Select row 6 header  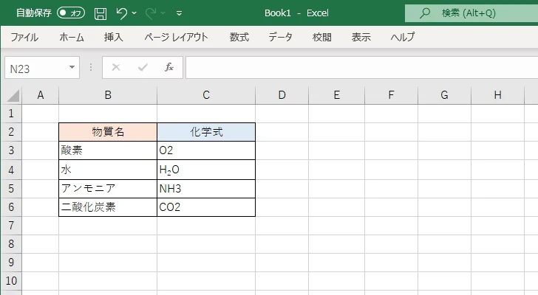click(11, 207)
